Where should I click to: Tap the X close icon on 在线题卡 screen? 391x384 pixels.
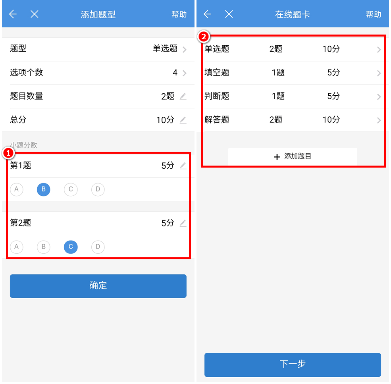tap(229, 14)
